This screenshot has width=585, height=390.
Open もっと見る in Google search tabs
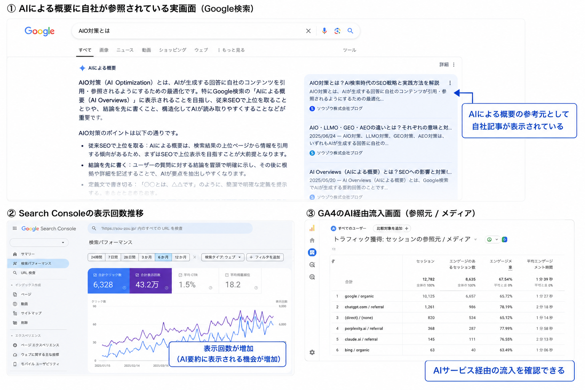tap(231, 50)
